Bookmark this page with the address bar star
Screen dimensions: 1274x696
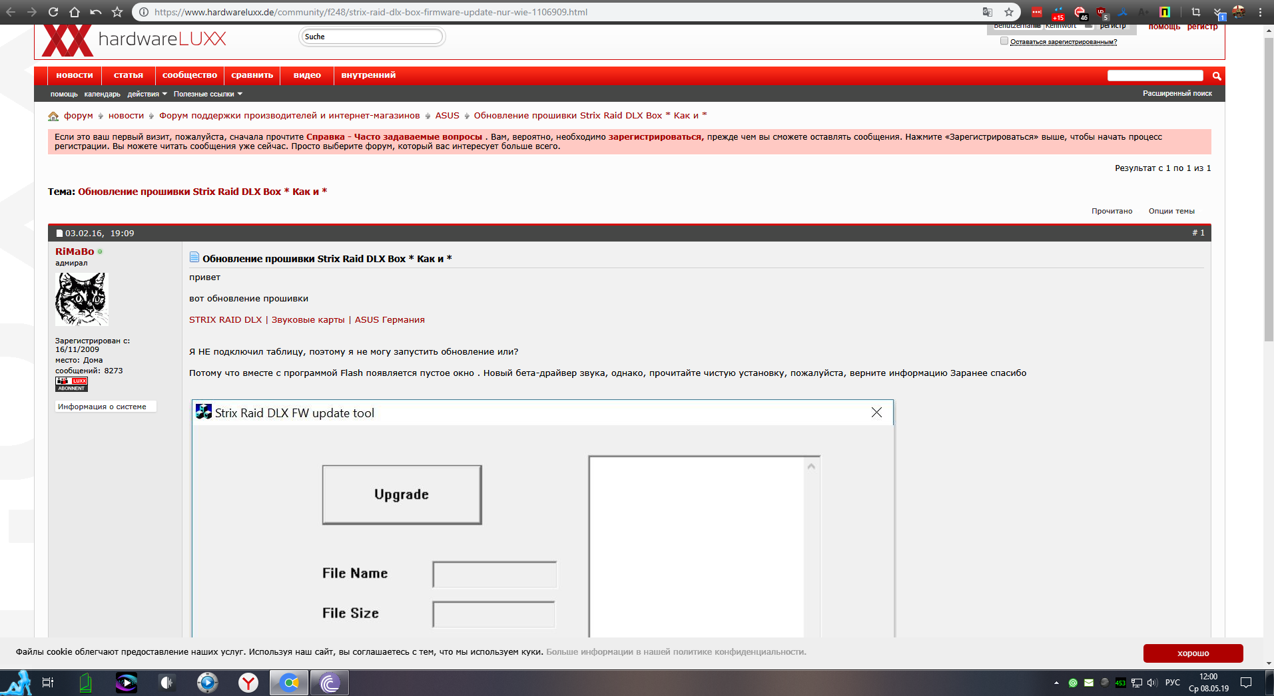coord(1009,12)
